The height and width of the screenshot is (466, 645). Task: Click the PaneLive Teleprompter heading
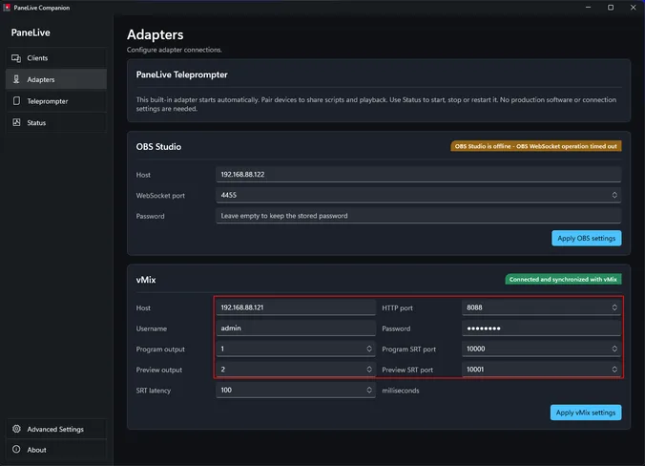(182, 74)
